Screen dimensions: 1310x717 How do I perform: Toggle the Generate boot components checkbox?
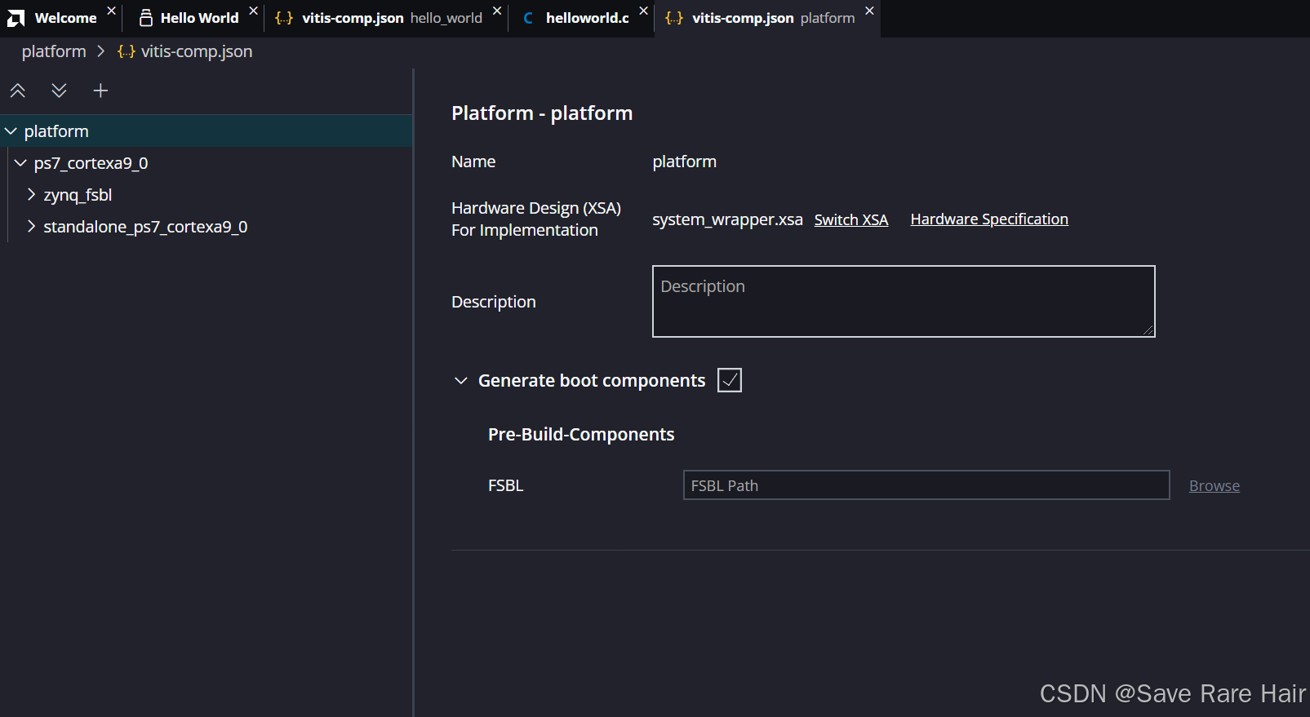point(730,380)
